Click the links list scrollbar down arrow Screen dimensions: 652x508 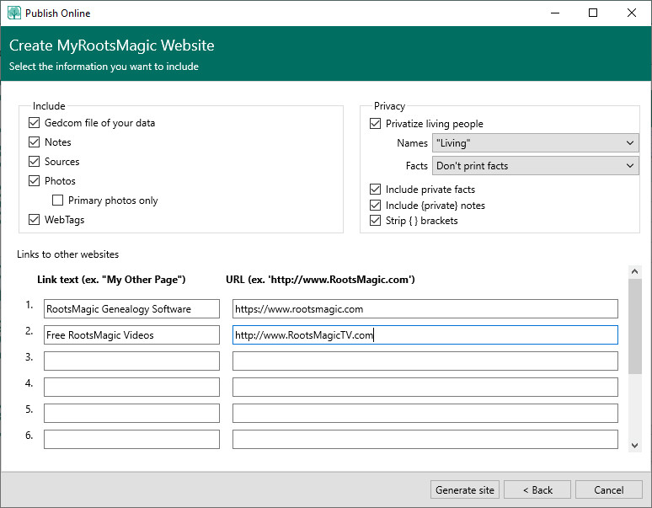[635, 445]
